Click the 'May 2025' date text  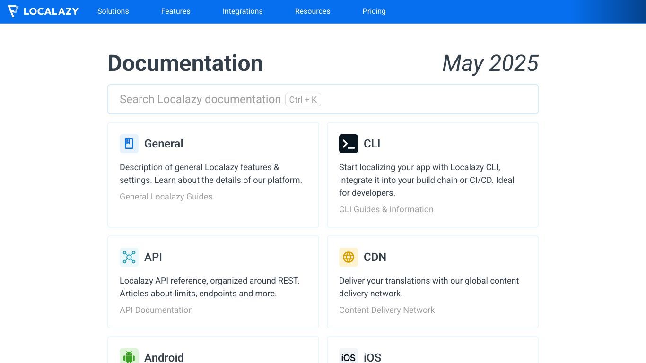coord(490,63)
